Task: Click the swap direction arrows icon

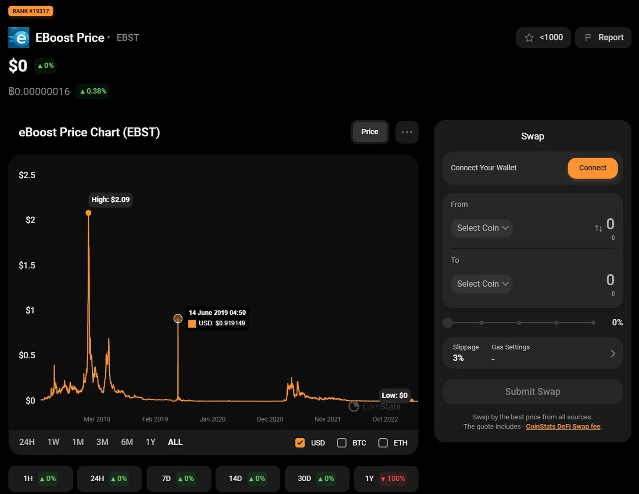Action: [x=599, y=228]
